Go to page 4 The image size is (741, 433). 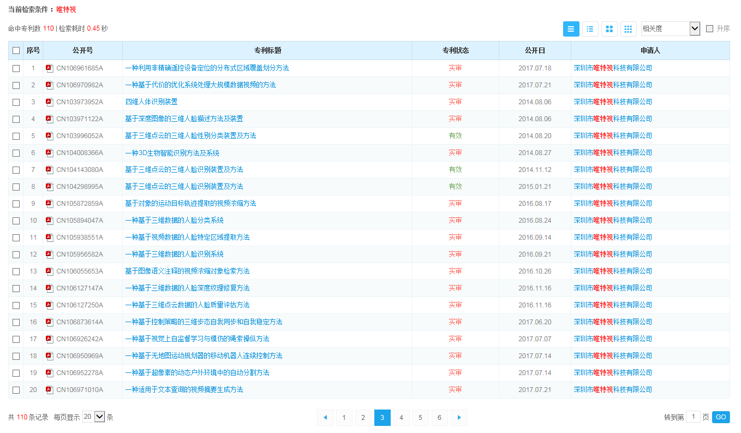pos(402,418)
